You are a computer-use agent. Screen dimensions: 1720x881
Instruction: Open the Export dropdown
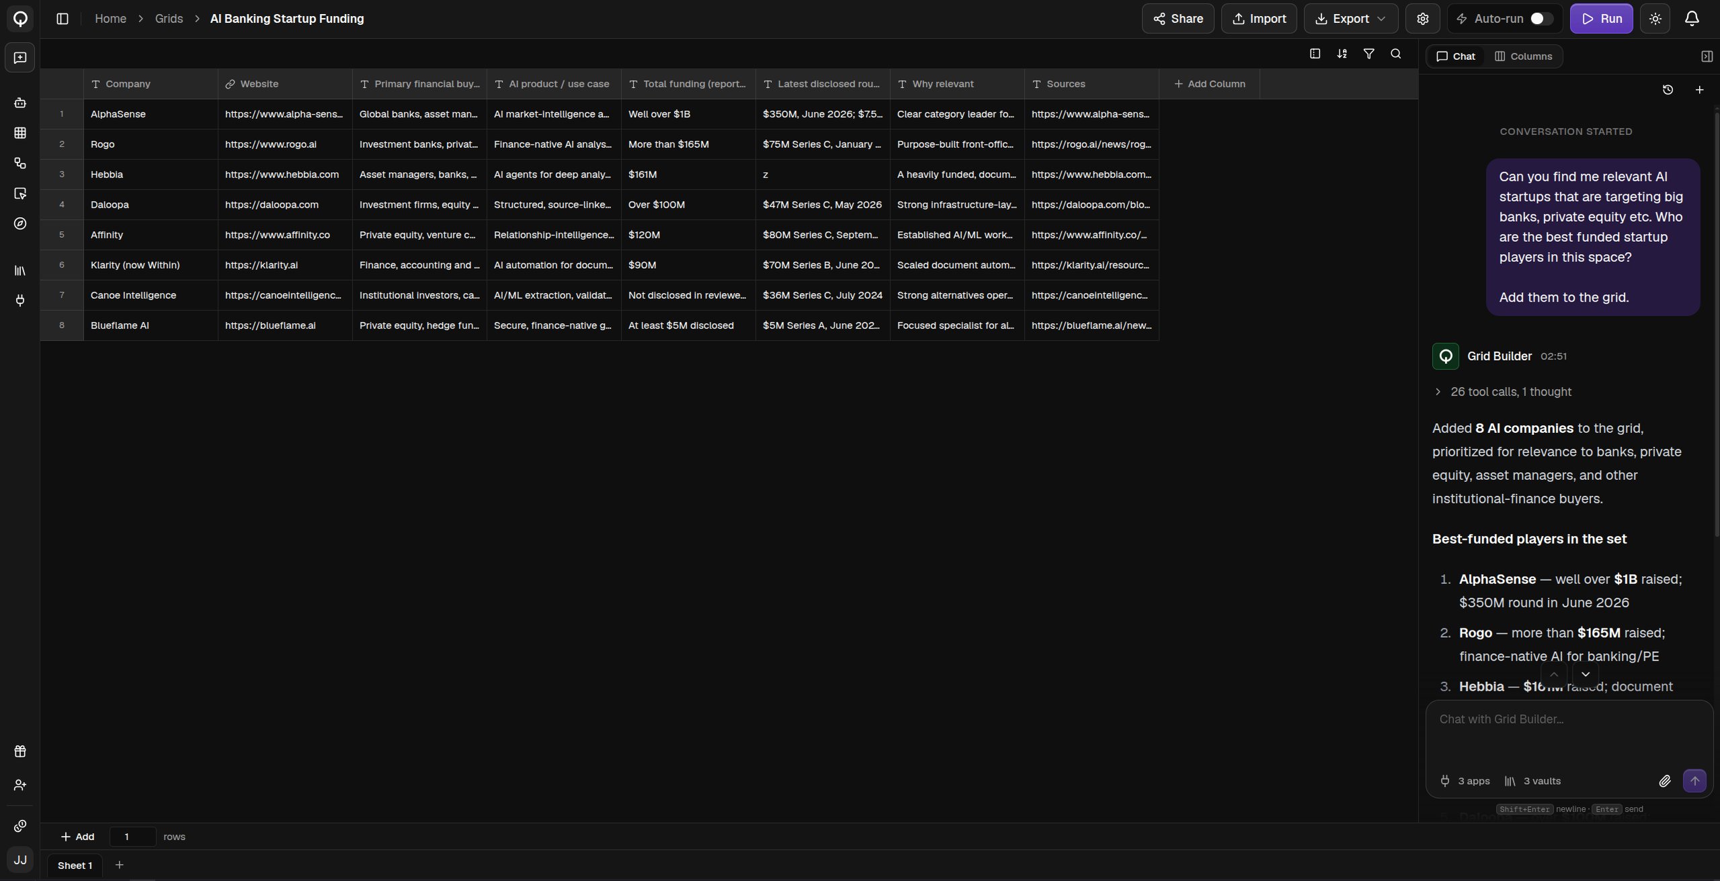[1350, 19]
